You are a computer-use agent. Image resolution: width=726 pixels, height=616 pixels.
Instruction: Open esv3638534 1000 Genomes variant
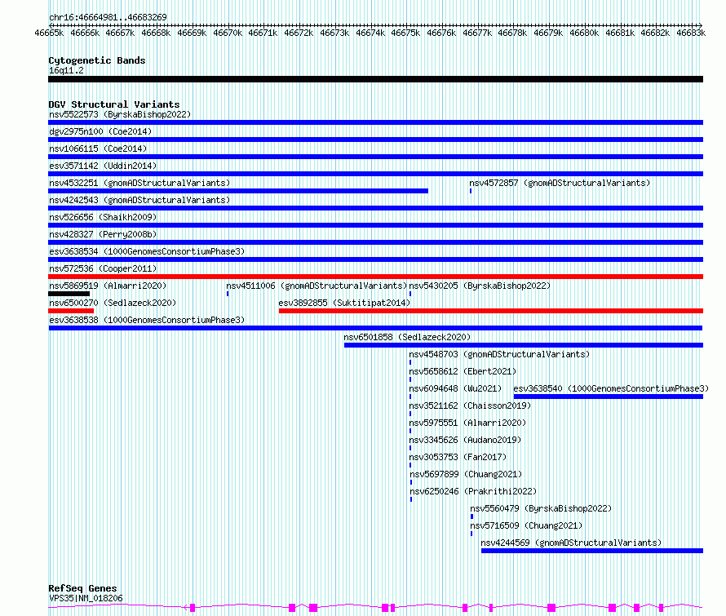[147, 251]
